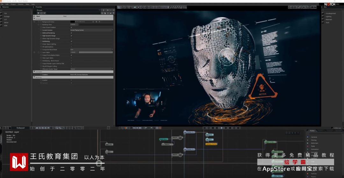Viewport: 344px width, 178px height.
Task: Toggle the Deferred Rendering checkbox
Action: (x=71, y=33)
